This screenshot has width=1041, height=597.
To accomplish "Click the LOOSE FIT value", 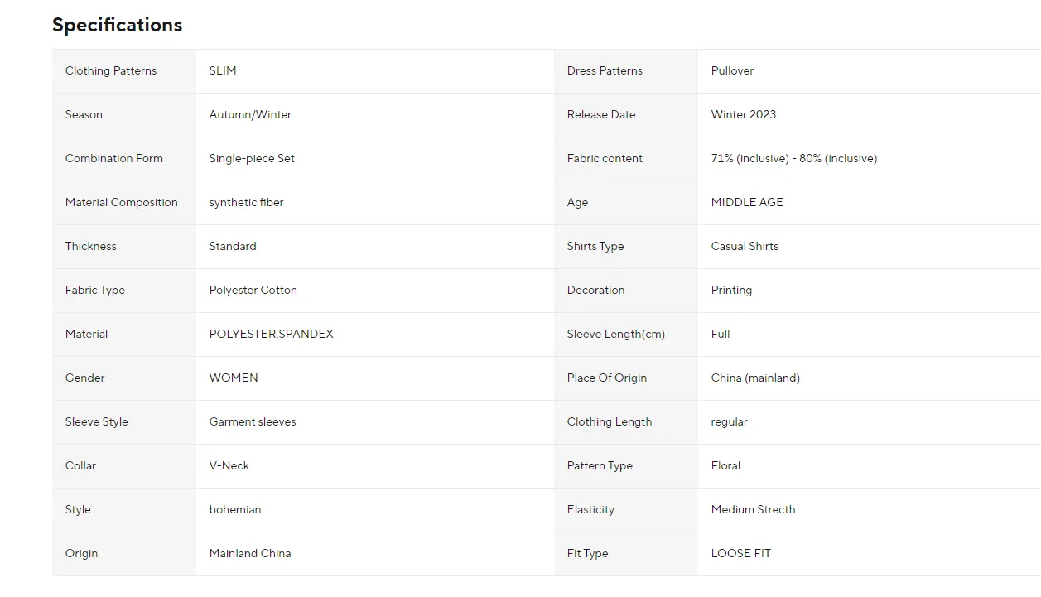I will coord(740,554).
